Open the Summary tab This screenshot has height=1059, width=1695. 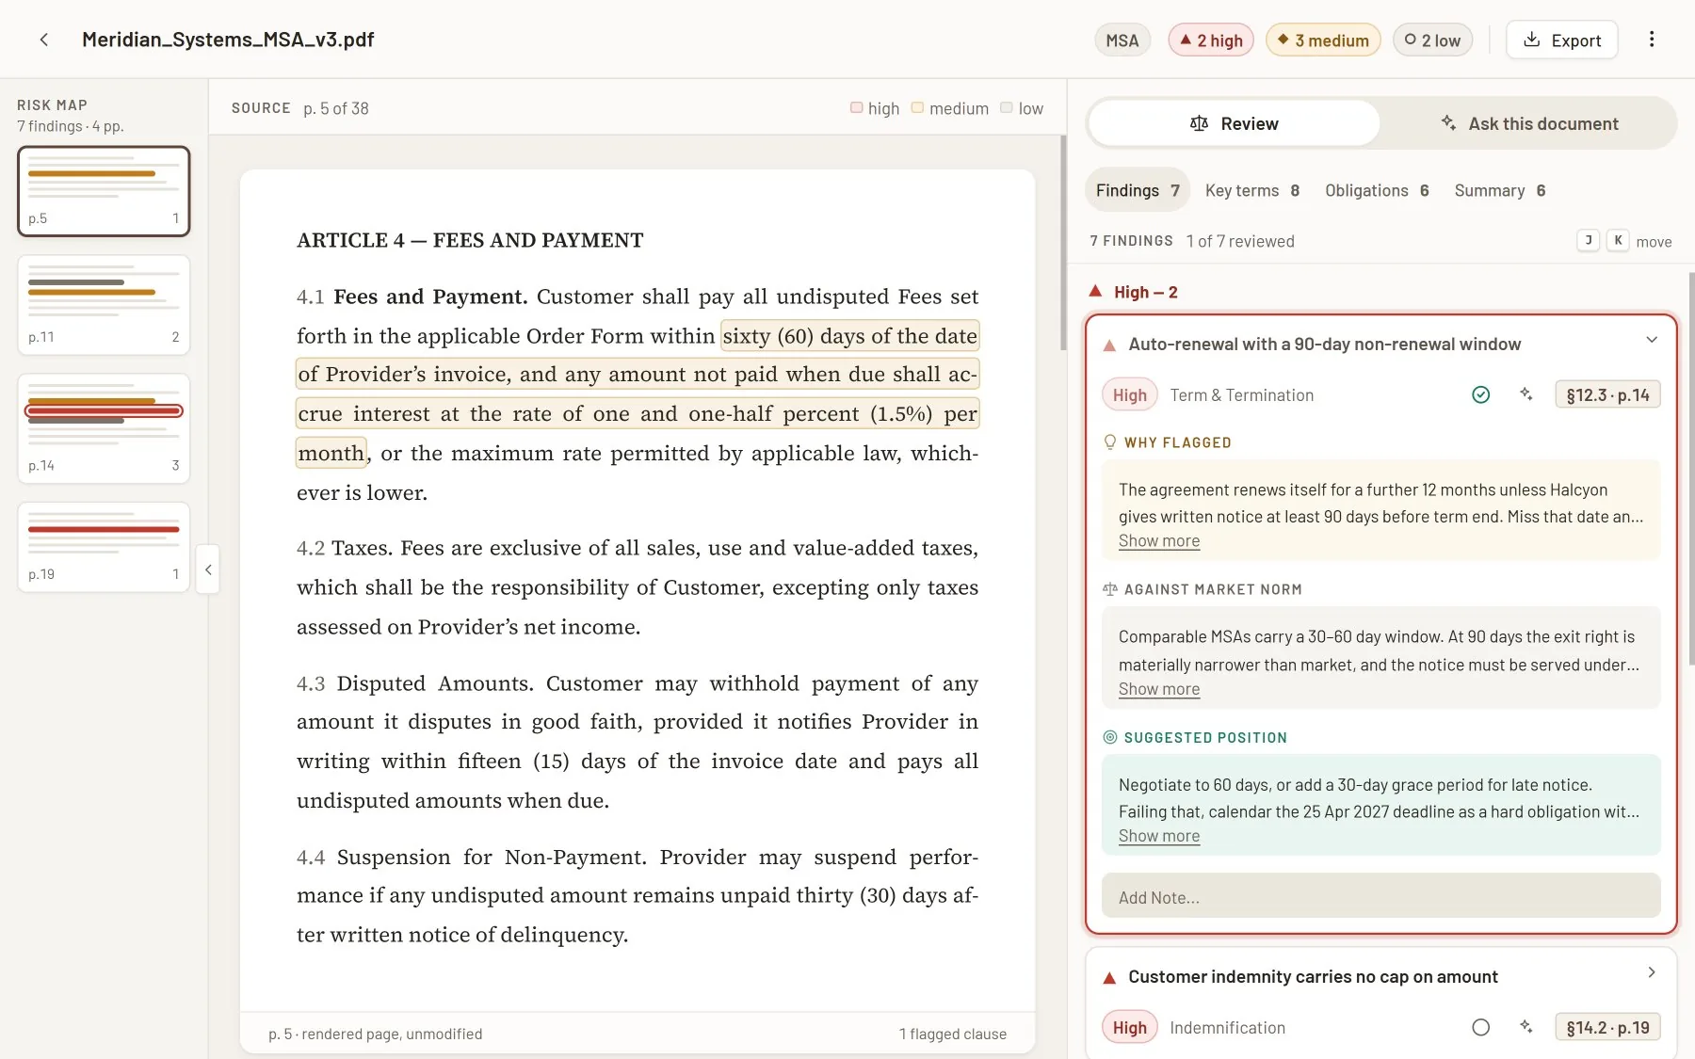click(x=1500, y=190)
